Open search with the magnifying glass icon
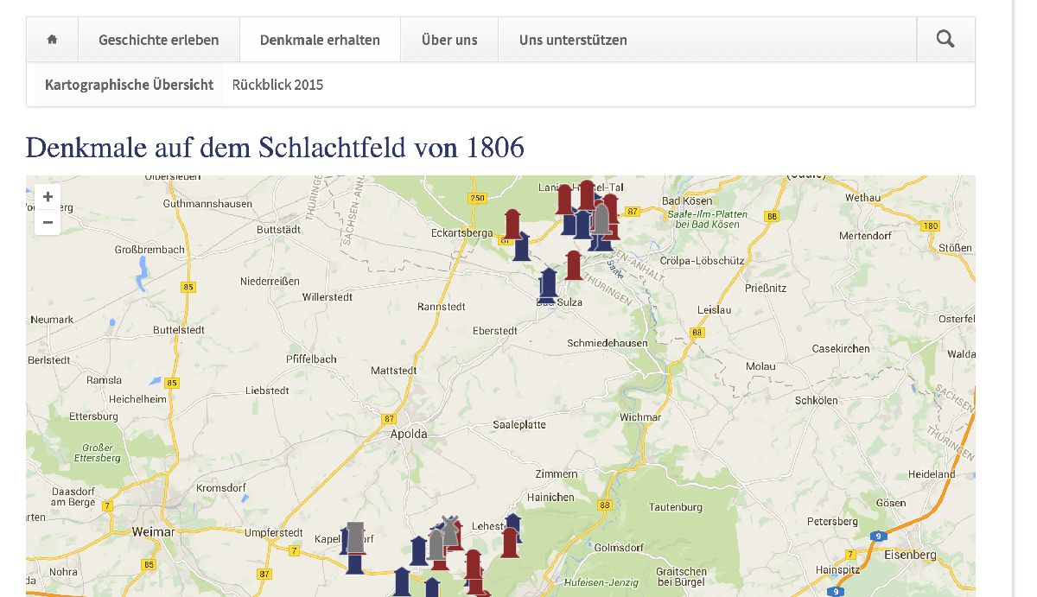 coord(945,40)
